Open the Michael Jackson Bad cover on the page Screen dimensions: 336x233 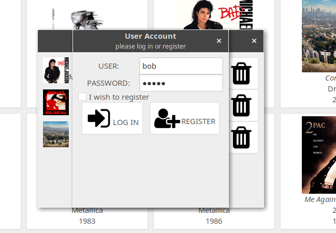click(214, 14)
